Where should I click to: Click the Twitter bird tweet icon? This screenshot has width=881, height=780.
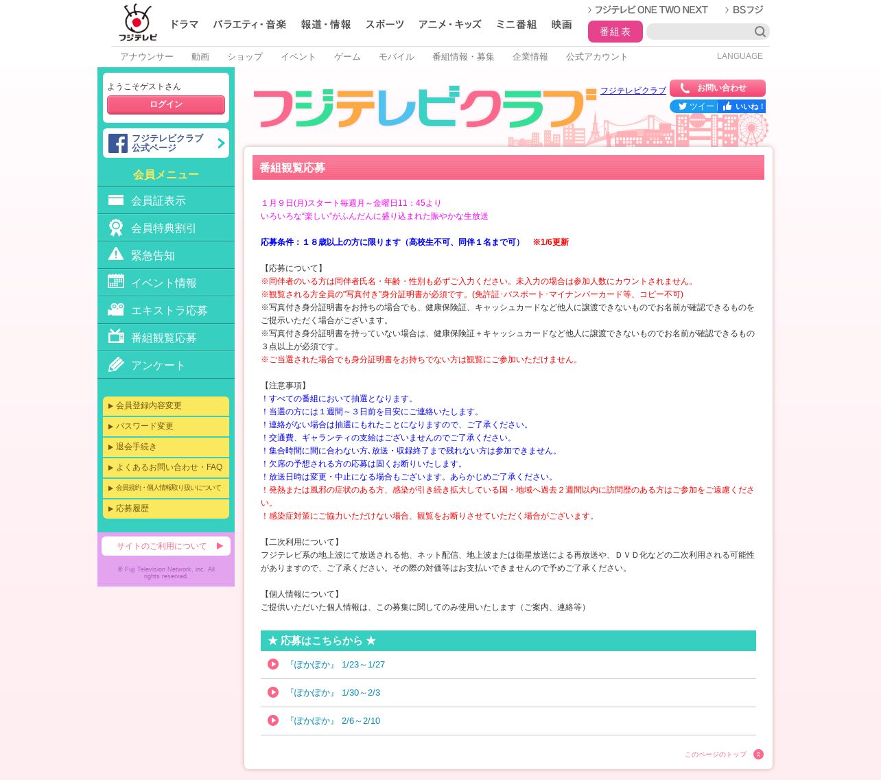(683, 106)
